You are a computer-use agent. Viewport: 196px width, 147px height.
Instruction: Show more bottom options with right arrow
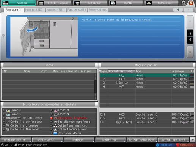[x=193, y=140]
